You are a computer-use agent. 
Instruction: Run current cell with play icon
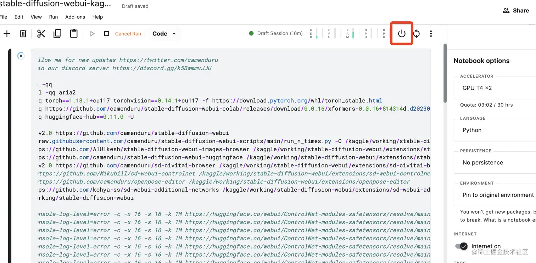tap(93, 34)
